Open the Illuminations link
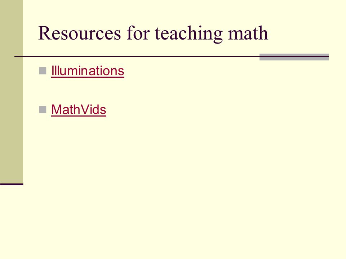Image resolution: width=346 pixels, height=259 pixels. point(88,71)
